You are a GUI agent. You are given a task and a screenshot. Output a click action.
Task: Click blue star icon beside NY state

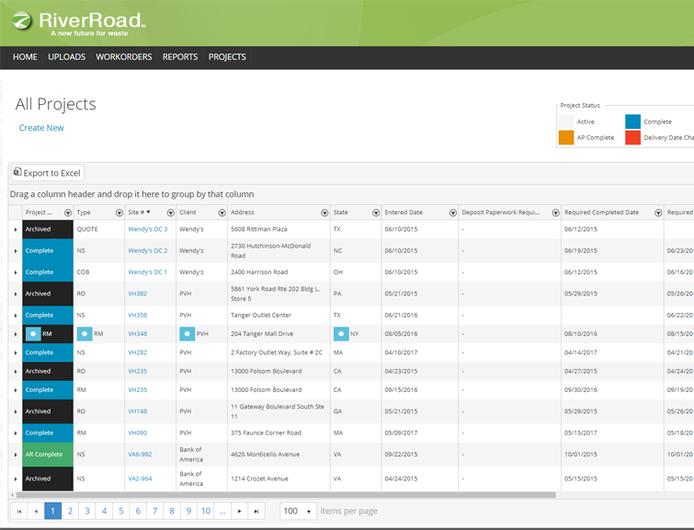pos(341,334)
